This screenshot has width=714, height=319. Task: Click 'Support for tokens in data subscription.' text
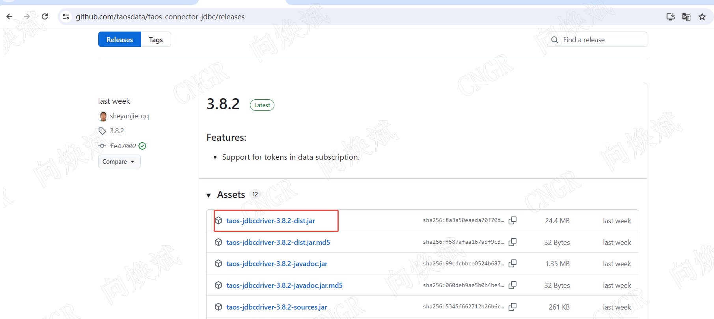[291, 157]
